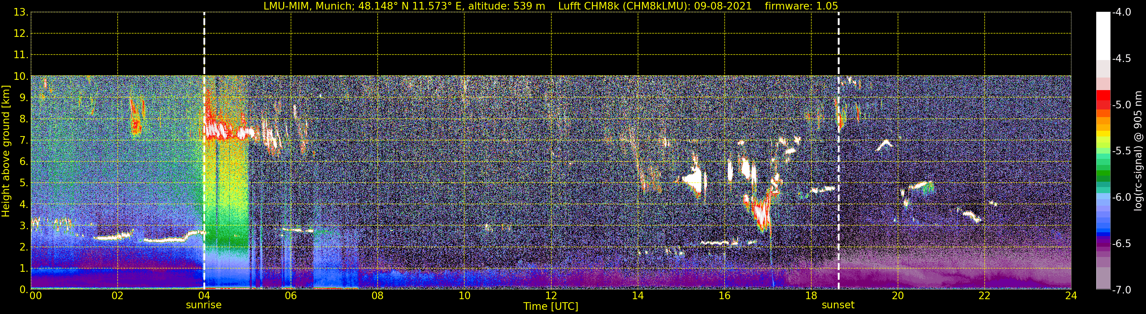The width and height of the screenshot is (1146, 314).
Task: Click the white top of the colorbar
Action: coord(1103,36)
